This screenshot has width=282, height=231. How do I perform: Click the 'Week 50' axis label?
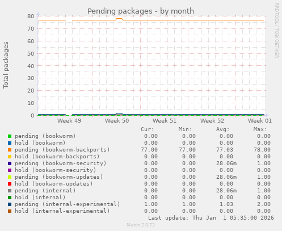(117, 121)
